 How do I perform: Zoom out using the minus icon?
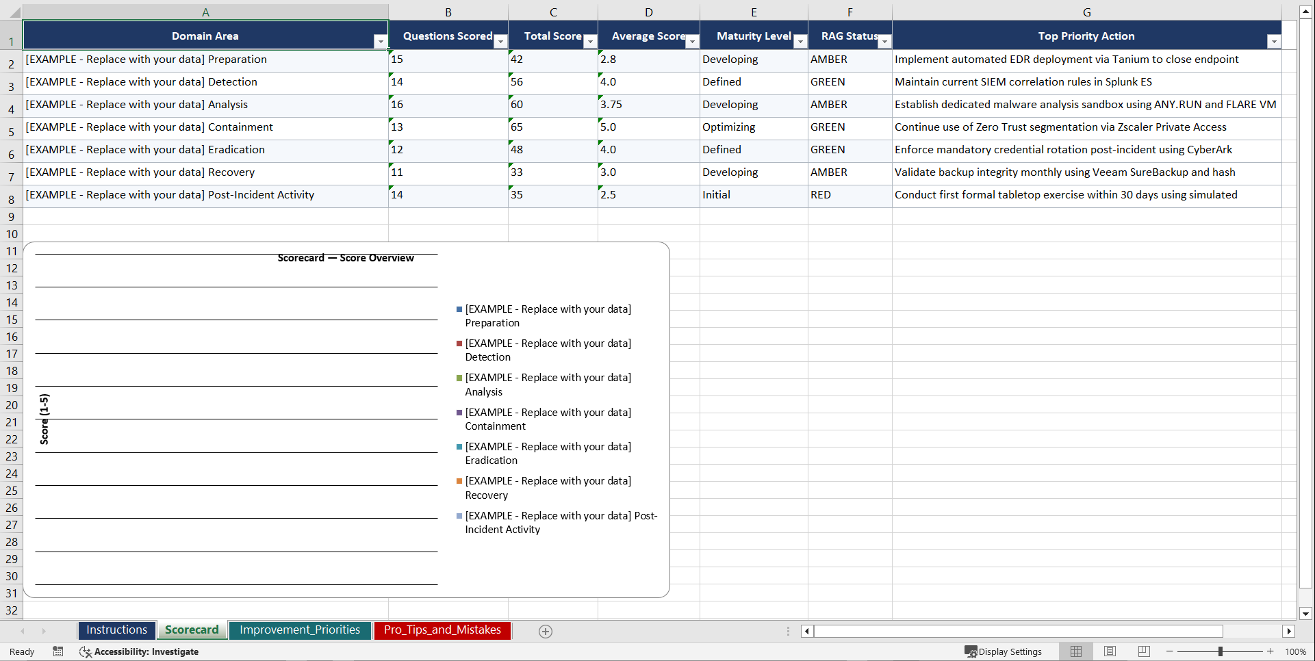[x=1169, y=651]
